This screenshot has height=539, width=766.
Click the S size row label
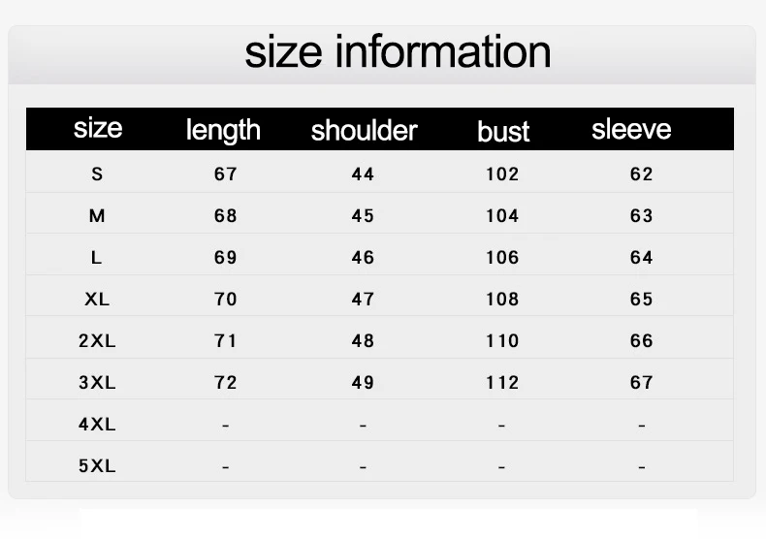click(x=97, y=174)
